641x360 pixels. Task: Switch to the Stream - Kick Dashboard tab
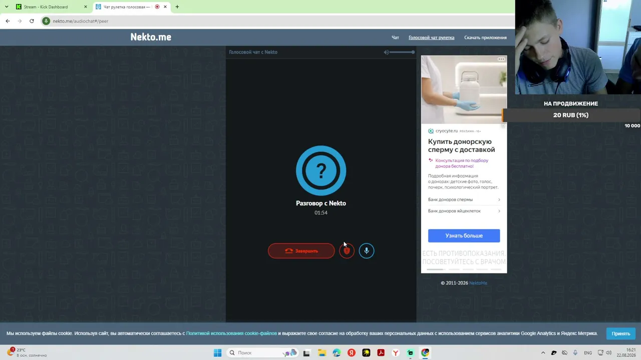[52, 7]
